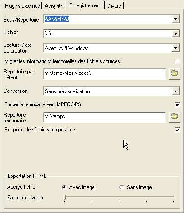Expand the Conversion dropdown list
Viewport: 184px width, 213px height.
pos(175,91)
